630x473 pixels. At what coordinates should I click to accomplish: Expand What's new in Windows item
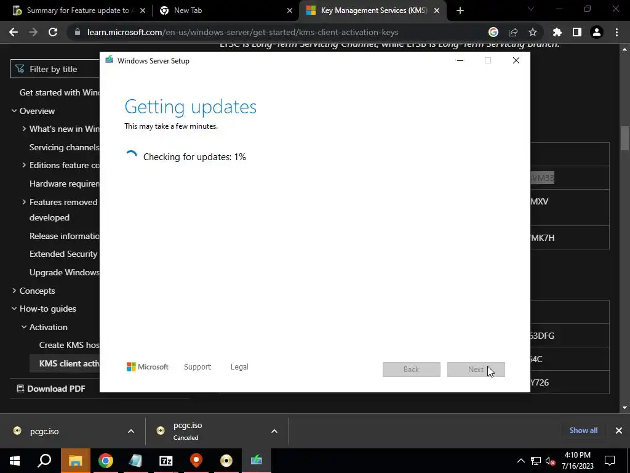click(x=24, y=129)
